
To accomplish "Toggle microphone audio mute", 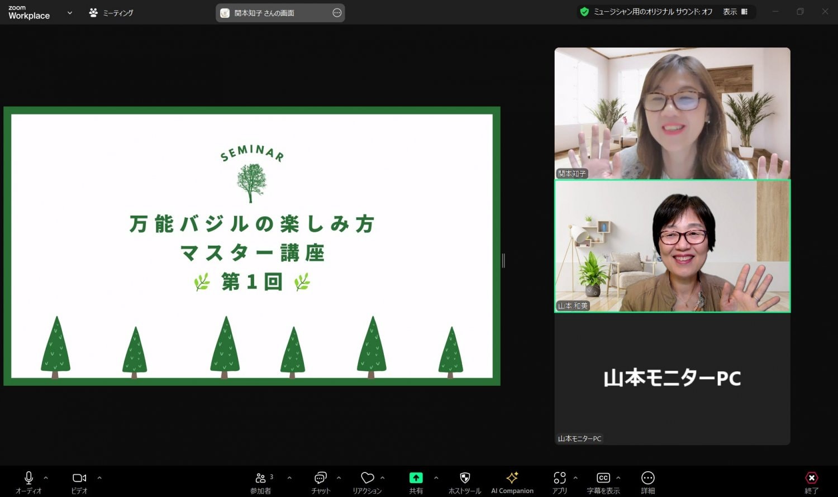I will point(28,478).
